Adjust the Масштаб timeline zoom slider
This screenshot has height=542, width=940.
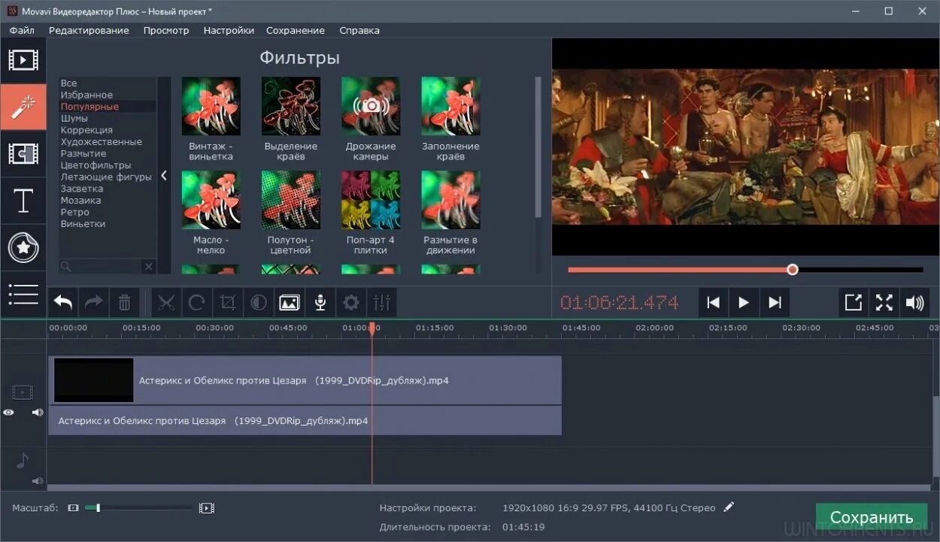[x=98, y=508]
